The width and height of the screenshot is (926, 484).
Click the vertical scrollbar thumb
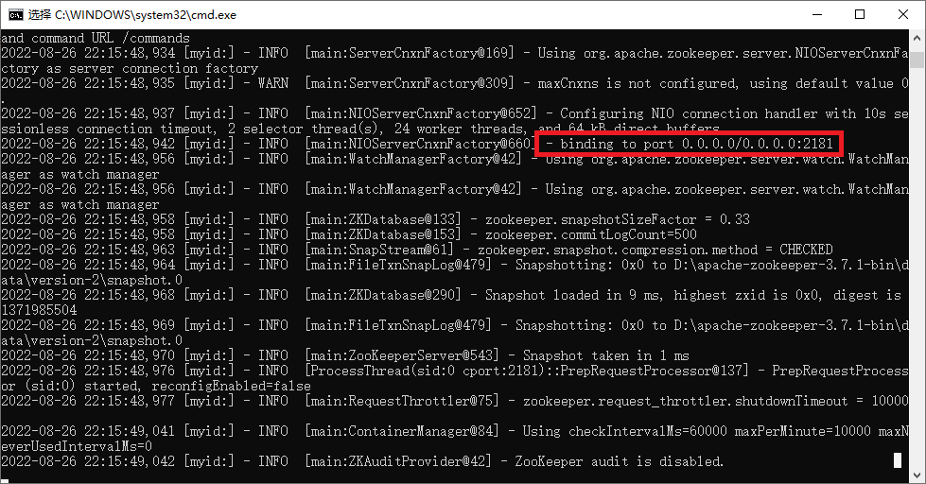(917, 60)
